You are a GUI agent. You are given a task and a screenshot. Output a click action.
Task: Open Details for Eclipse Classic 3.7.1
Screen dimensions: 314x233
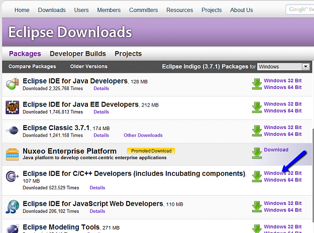(101, 135)
